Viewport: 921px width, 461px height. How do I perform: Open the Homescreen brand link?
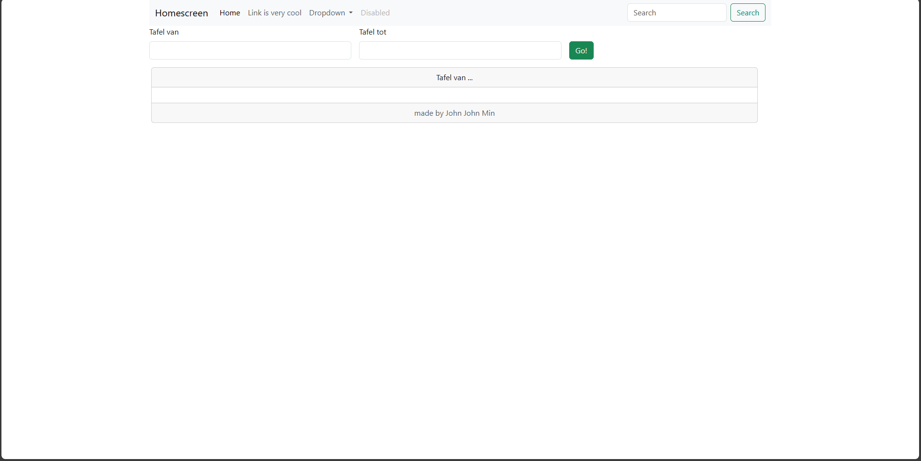point(181,13)
